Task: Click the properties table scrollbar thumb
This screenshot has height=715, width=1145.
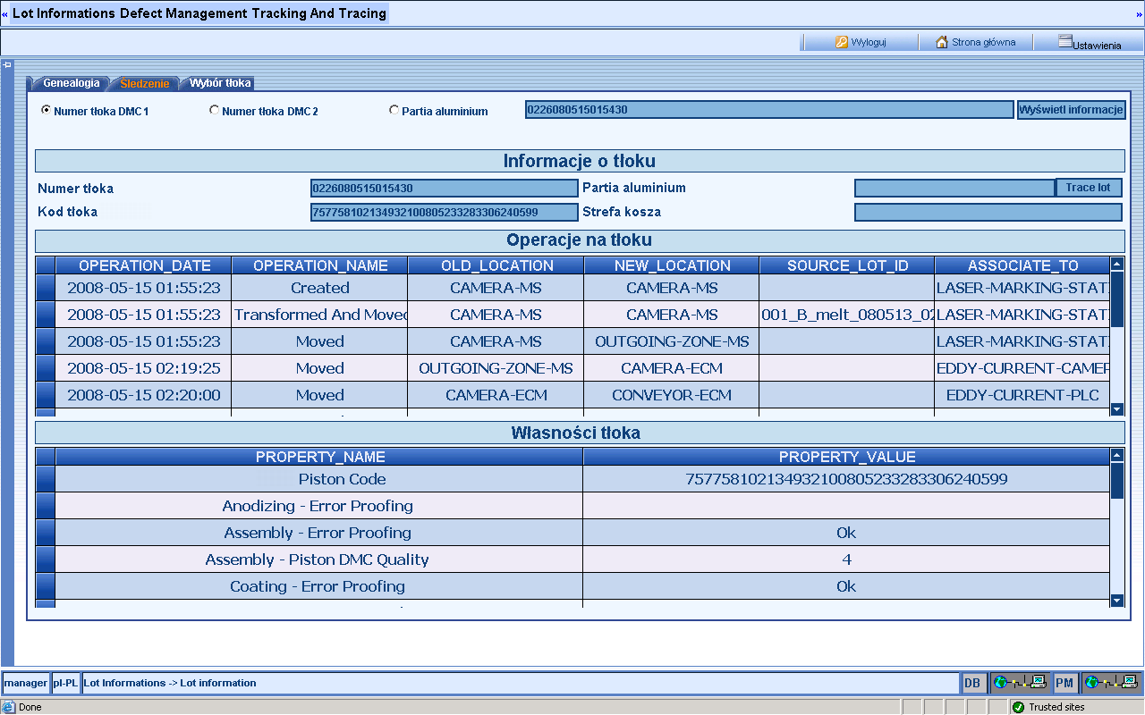Action: pyautogui.click(x=1116, y=480)
